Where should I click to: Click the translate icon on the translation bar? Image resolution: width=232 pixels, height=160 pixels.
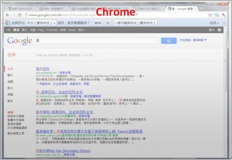coord(8,23)
